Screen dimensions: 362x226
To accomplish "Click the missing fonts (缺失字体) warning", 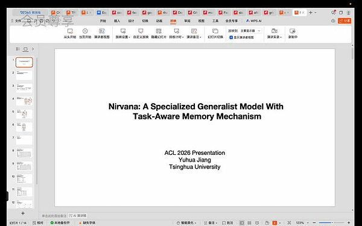I will pos(87,223).
